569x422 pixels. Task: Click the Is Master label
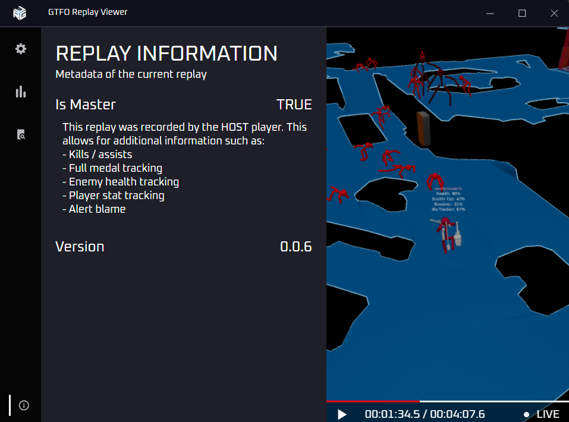pos(86,105)
